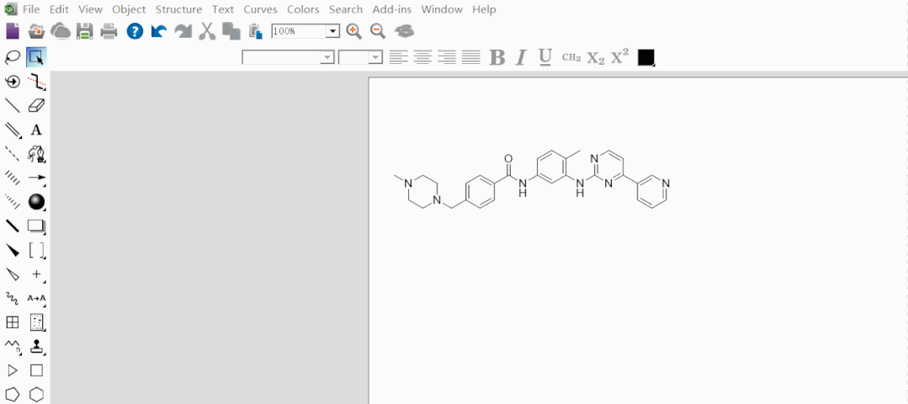Viewport: 908px width, 404px height.
Task: Set text alignment to centered
Action: pyautogui.click(x=422, y=57)
